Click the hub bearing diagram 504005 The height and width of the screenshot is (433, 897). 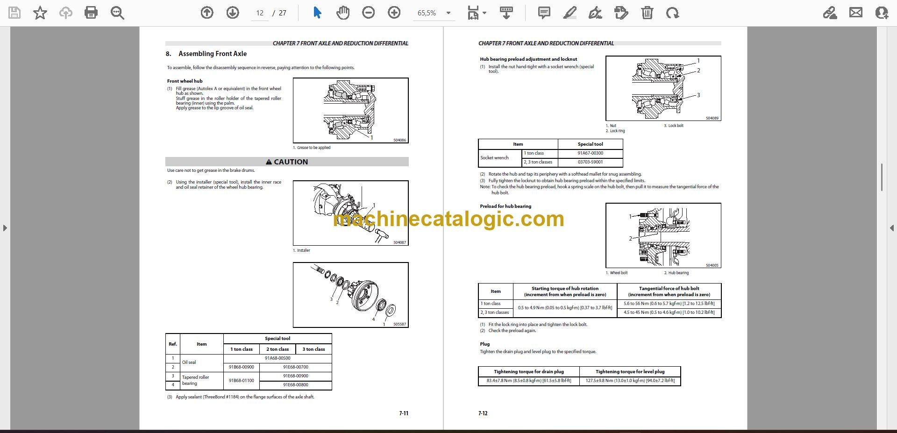click(x=663, y=235)
